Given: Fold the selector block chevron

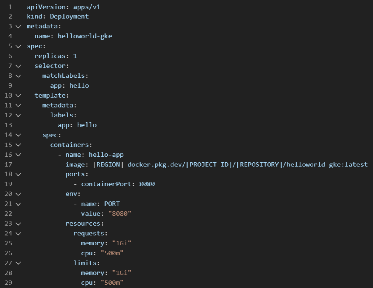Looking at the screenshot, I should point(18,66).
